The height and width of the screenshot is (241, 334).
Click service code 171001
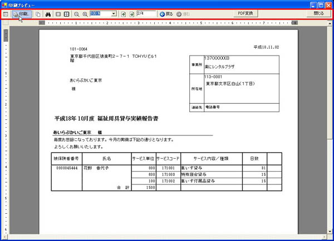(x=168, y=168)
